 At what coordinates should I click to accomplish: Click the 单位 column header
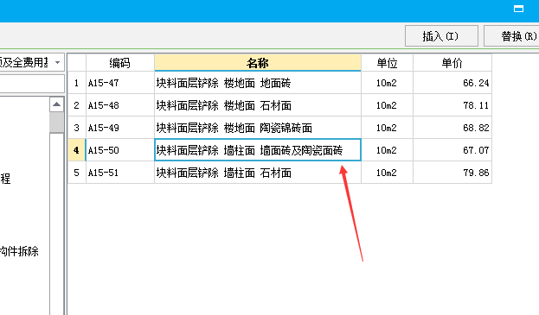click(387, 63)
